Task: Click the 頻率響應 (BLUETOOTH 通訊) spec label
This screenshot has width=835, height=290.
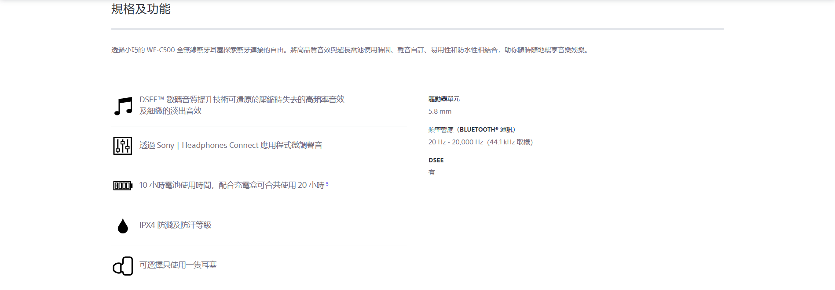Action: (472, 129)
